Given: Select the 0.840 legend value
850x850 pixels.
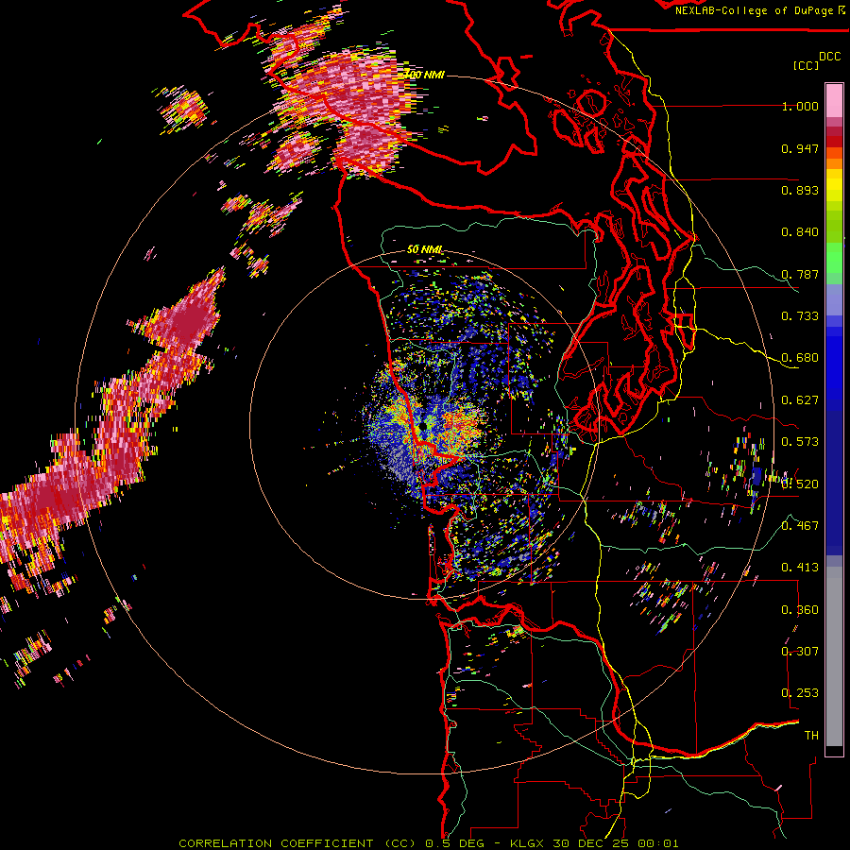Looking at the screenshot, I should (800, 232).
